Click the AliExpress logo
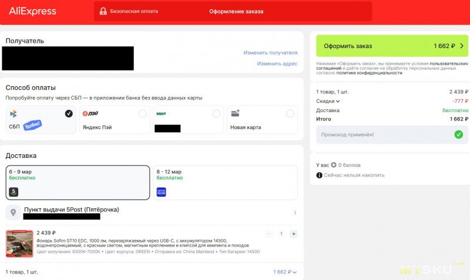 [x=33, y=11]
